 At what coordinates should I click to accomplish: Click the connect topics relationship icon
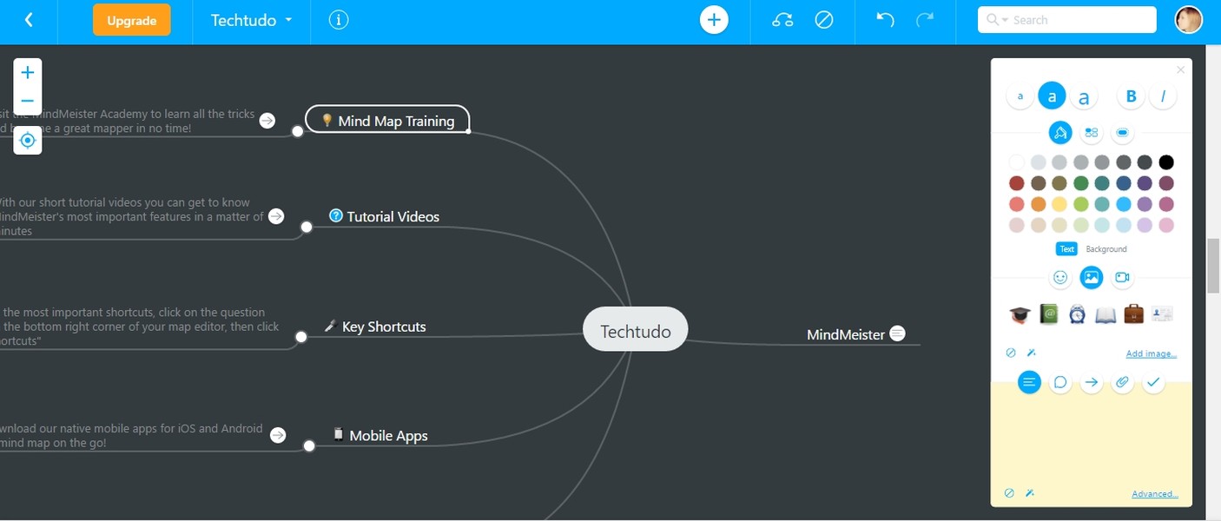pos(782,20)
